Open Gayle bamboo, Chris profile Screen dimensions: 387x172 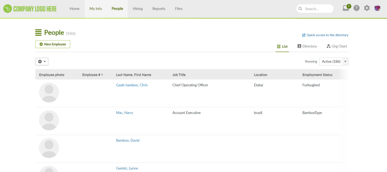pos(132,85)
